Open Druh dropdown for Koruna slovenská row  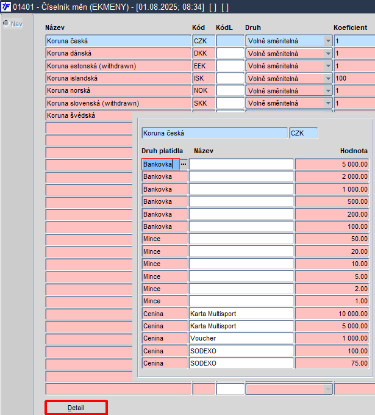pyautogui.click(x=328, y=103)
